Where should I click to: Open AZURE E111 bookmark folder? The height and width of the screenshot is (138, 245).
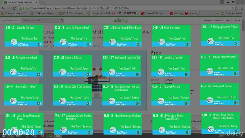(72, 13)
